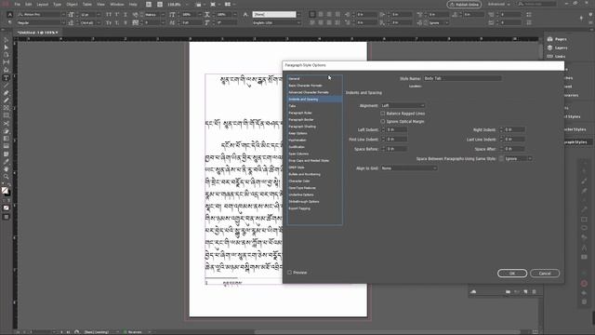Click the All Caps icon in control panel
Image resolution: width=595 pixels, height=335 pixels.
[109, 15]
